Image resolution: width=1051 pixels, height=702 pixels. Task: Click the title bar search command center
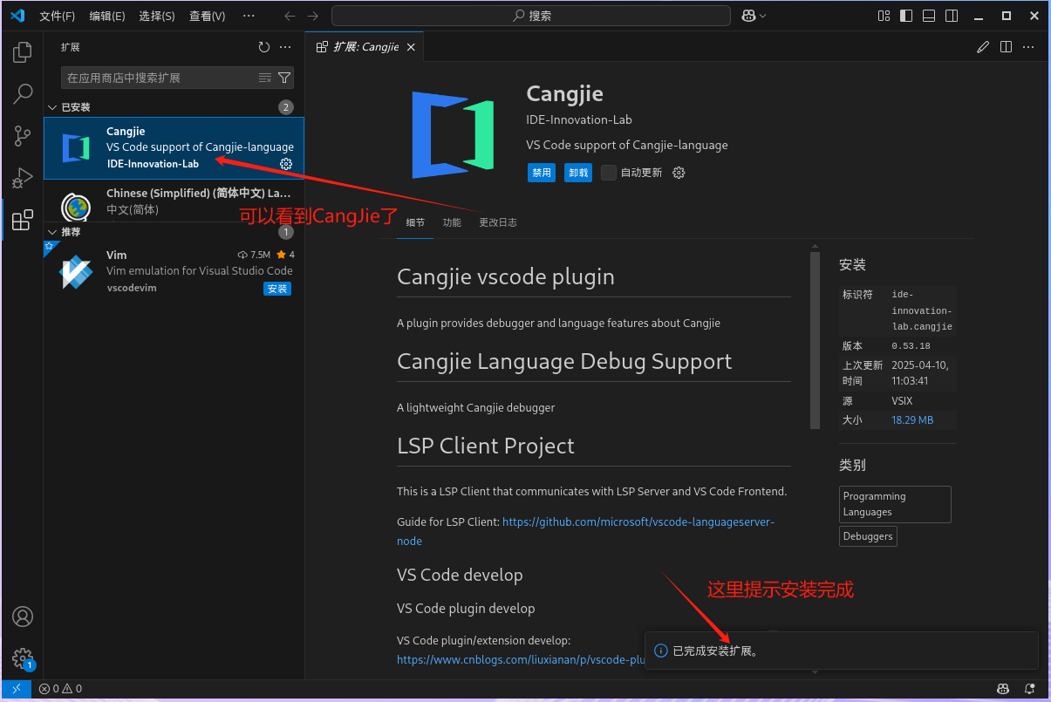pyautogui.click(x=531, y=16)
